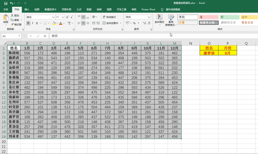Open the number format (常规) dropdown
The height and width of the screenshot is (154, 258).
149,17
